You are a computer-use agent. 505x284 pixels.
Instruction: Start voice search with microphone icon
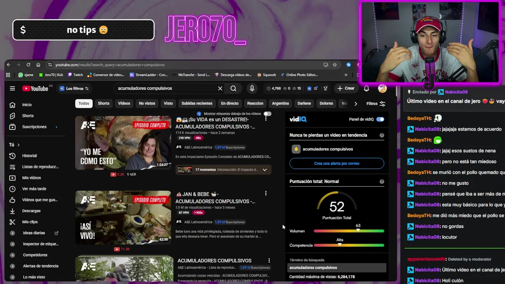click(252, 88)
